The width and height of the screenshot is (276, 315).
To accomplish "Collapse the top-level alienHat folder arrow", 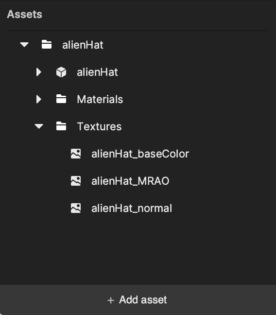I will tap(24, 45).
